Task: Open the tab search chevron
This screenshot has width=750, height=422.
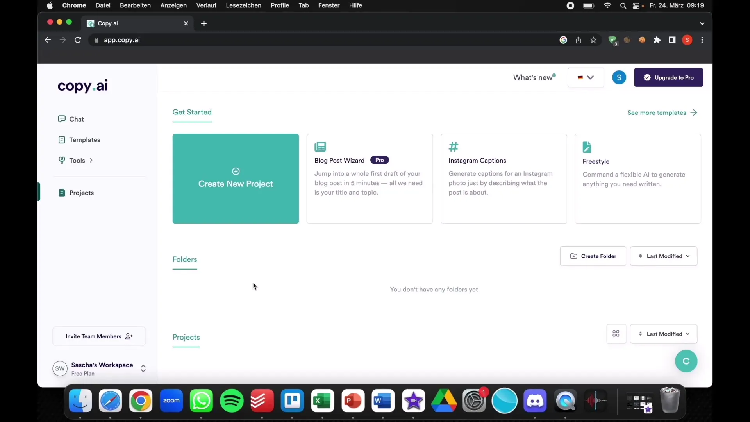Action: pos(702,23)
